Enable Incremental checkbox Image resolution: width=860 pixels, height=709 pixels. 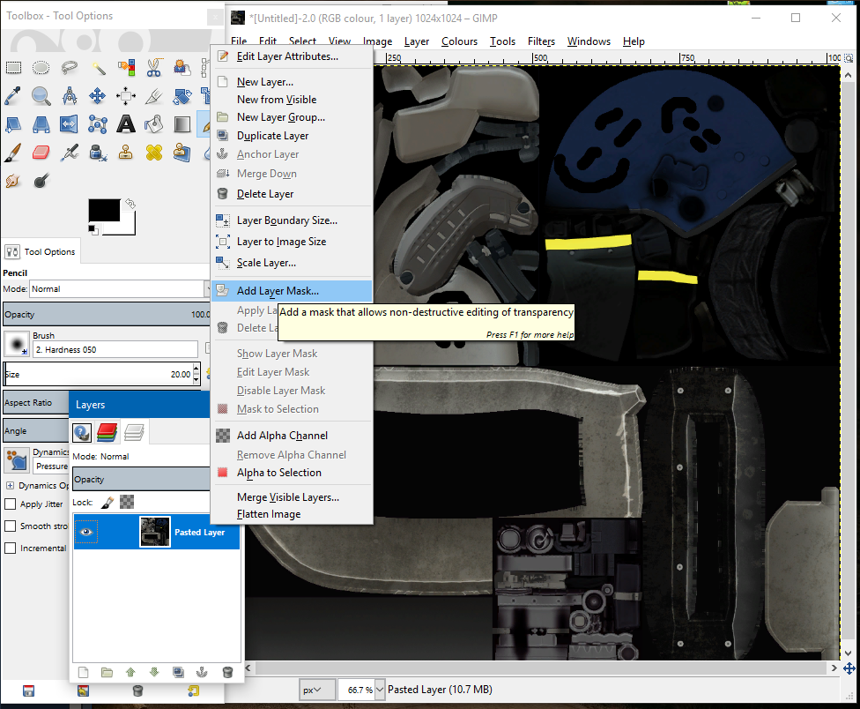point(11,548)
